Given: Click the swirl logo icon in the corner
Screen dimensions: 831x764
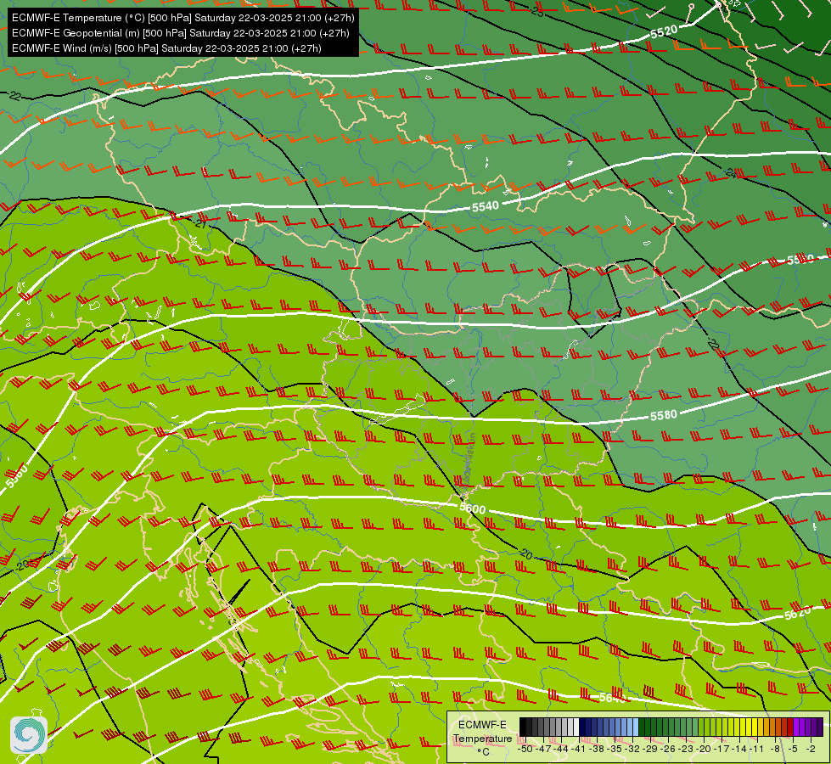Looking at the screenshot, I should tap(29, 735).
